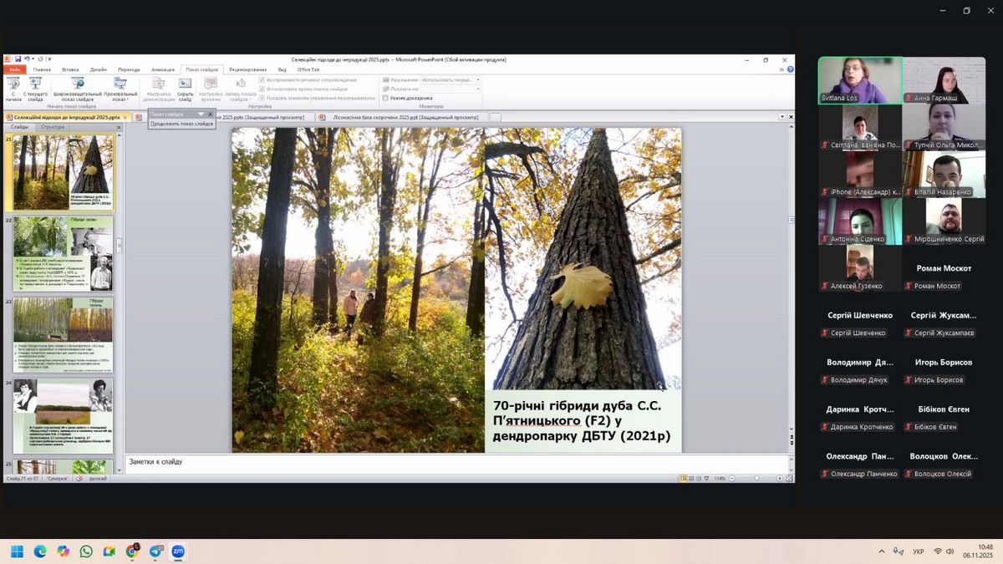1003x564 pixels.
Task: Start slideshow from current slide icon
Action: (35, 87)
